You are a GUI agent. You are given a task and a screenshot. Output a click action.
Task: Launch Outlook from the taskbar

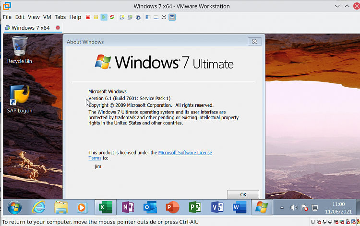(x=150, y=207)
